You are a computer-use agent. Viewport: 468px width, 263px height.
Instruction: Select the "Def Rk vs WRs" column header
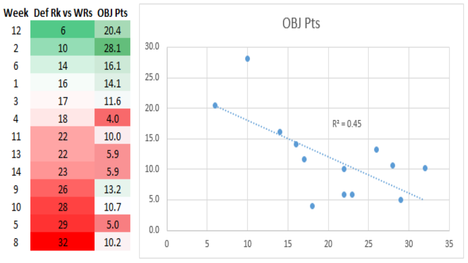[62, 13]
